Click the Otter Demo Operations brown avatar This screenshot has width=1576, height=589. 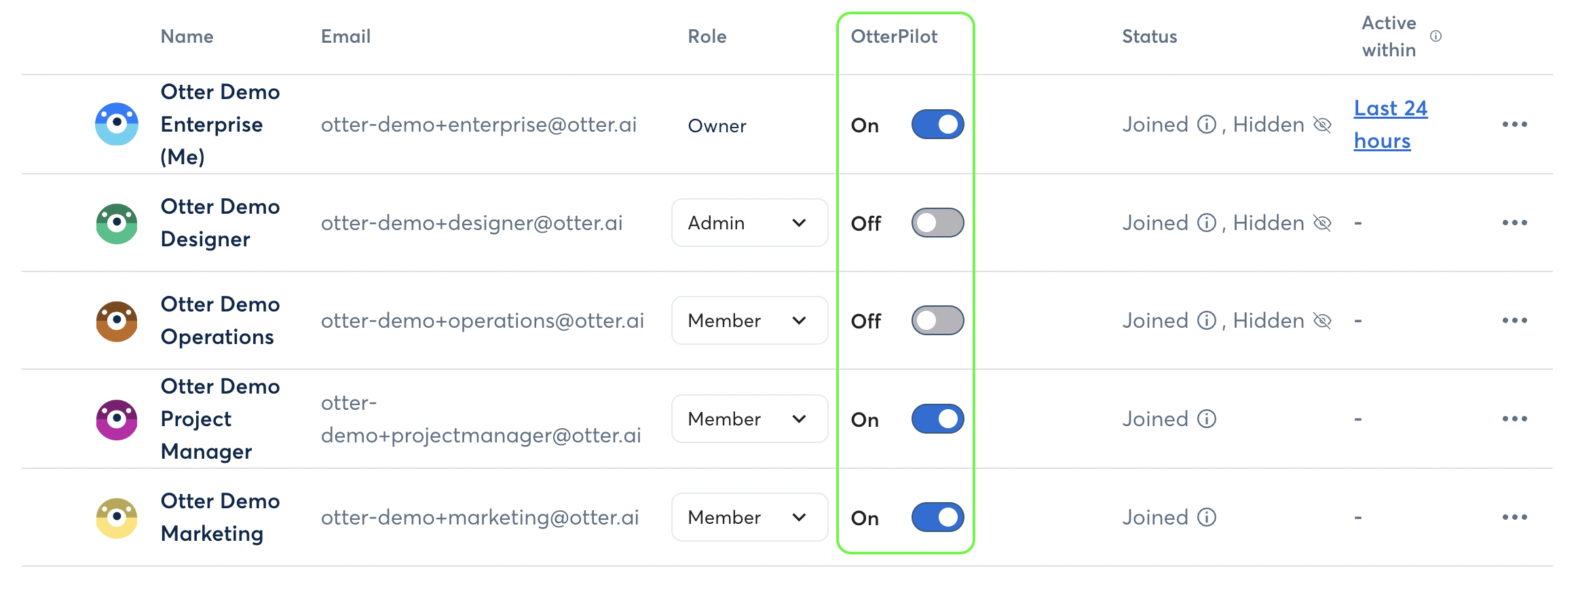(116, 320)
